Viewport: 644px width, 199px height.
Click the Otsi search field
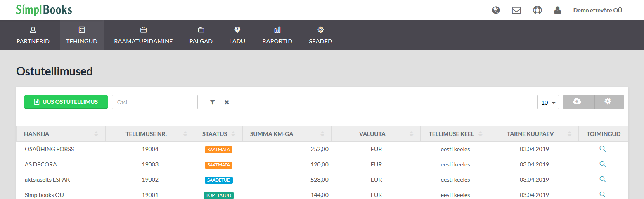click(x=155, y=102)
